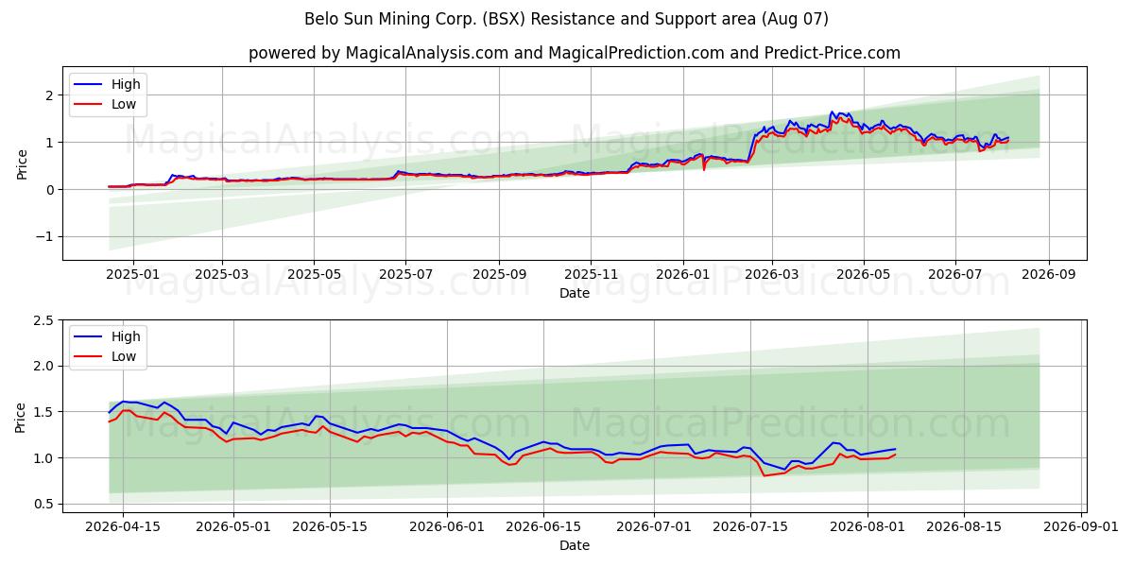1134x567 pixels.
Task: Click the '2025-05' tick label on the top chart
Action: point(314,274)
